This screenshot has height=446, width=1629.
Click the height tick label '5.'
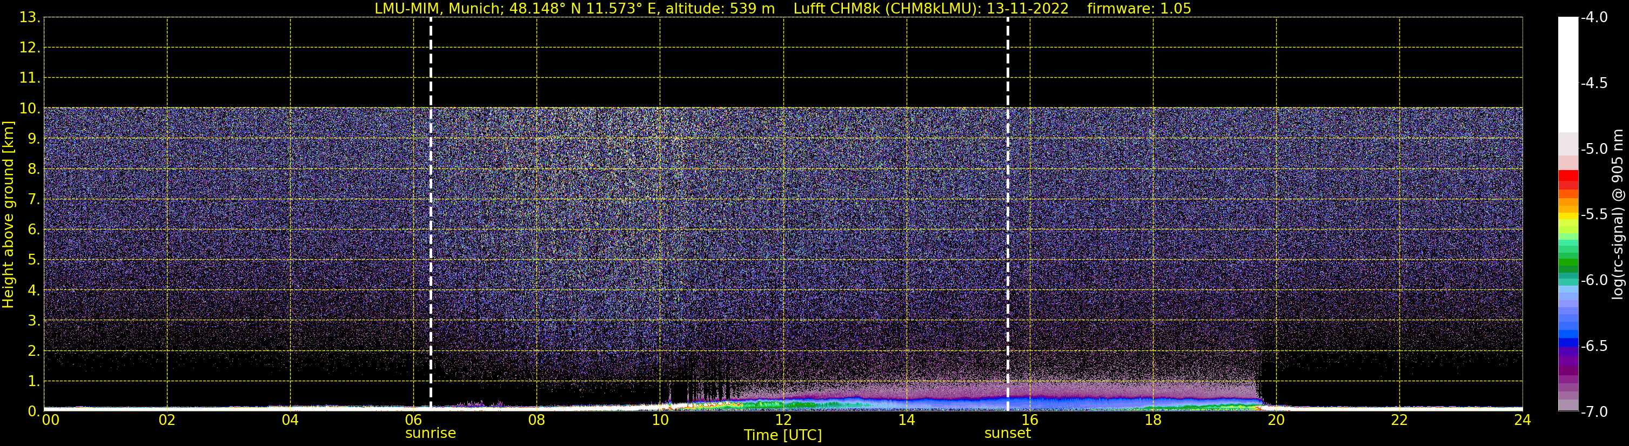33,260
